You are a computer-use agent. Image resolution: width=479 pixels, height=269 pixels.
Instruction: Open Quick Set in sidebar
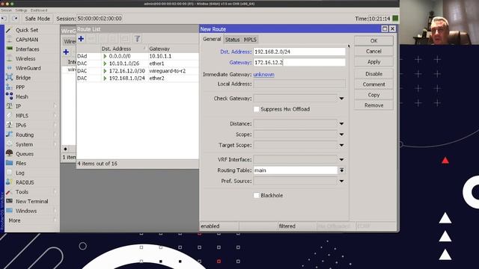pos(27,30)
